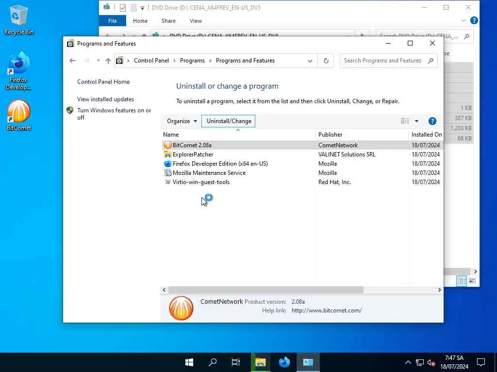Open the Organize dropdown
This screenshot has width=497, height=372.
click(x=182, y=121)
